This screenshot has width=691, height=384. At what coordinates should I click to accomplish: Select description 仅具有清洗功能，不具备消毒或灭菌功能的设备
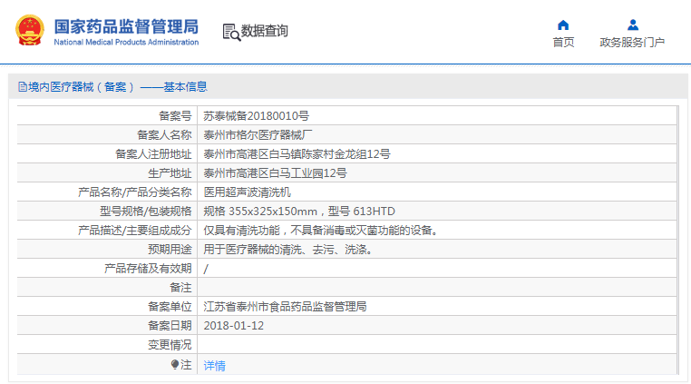tap(321, 231)
